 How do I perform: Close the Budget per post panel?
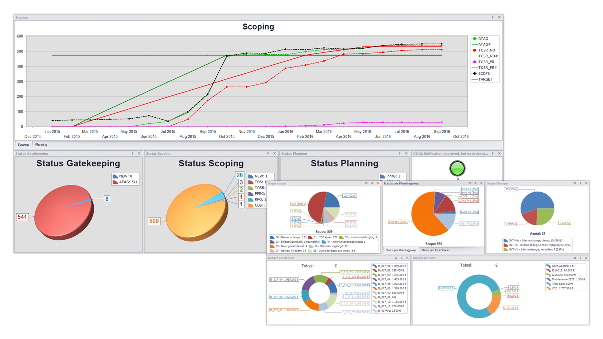tap(586, 258)
